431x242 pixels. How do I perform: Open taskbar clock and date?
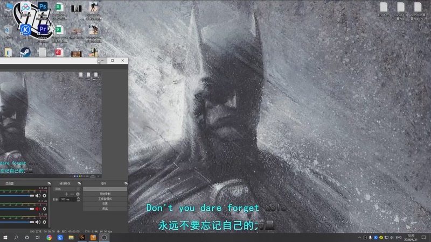(411, 238)
